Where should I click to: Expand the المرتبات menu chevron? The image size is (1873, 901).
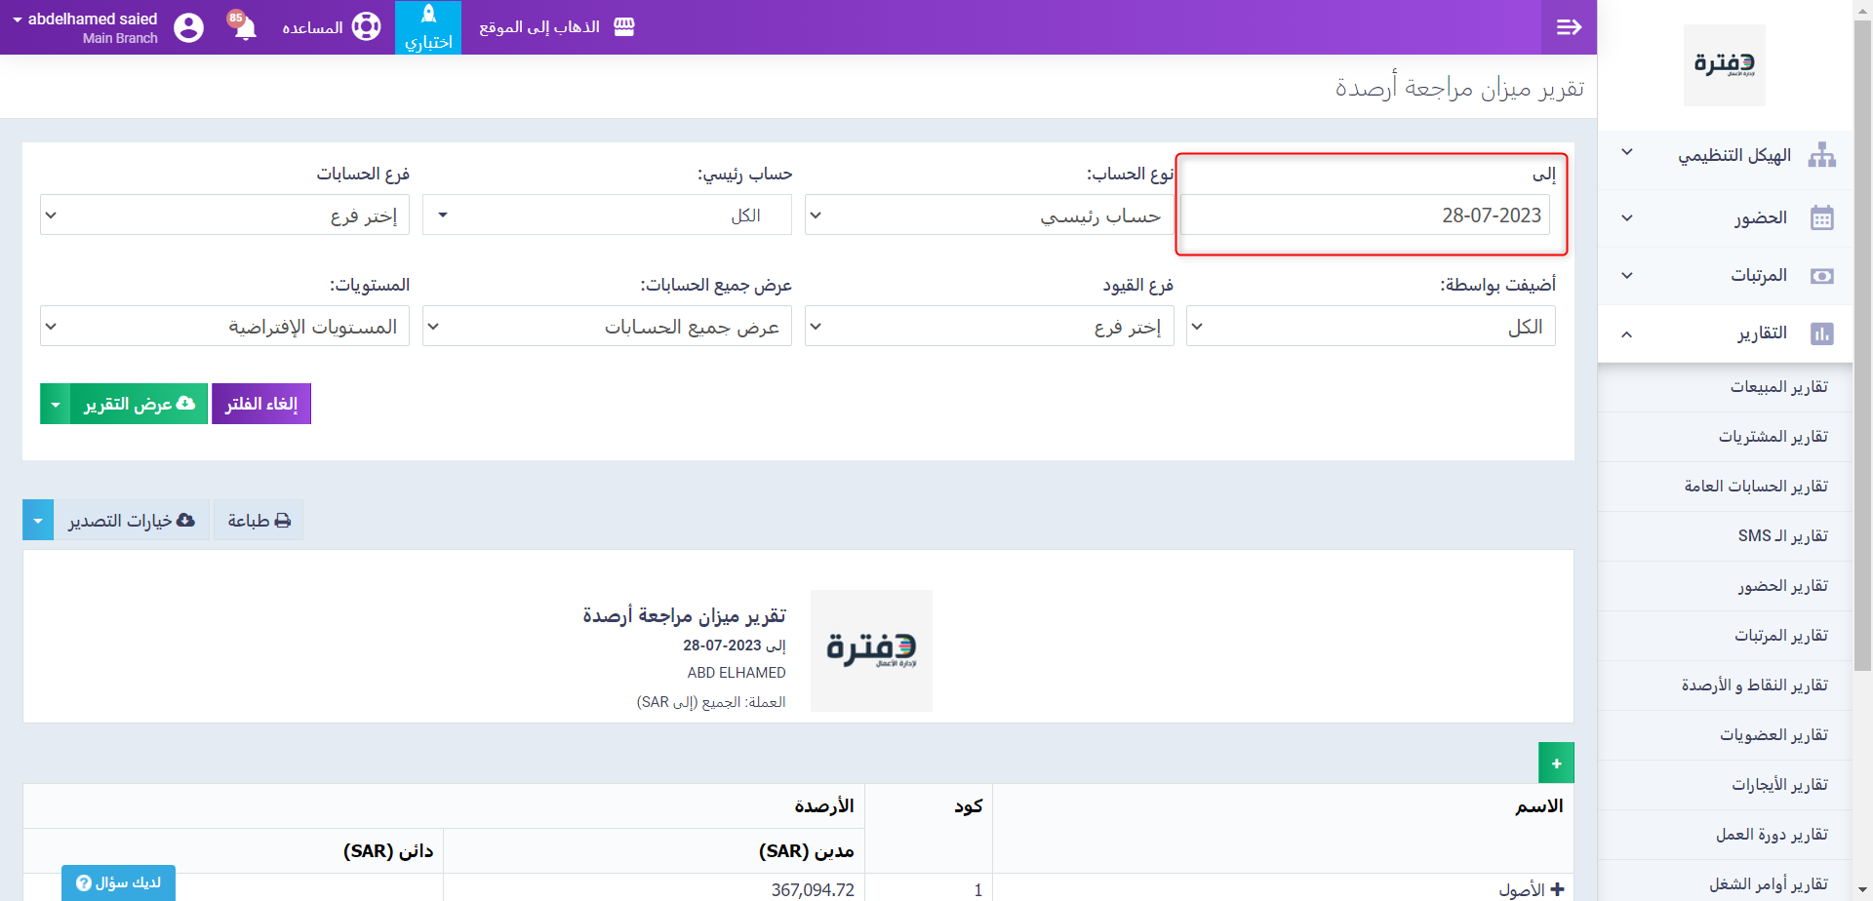pyautogui.click(x=1627, y=275)
